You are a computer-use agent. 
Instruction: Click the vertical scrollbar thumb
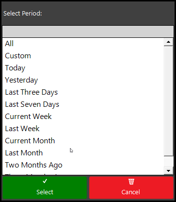click(x=168, y=101)
